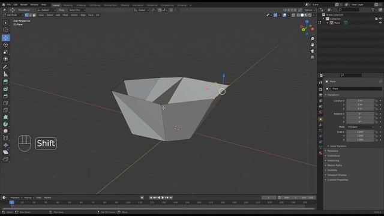
Task: Hide the Collection in outliner
Action: [380, 19]
